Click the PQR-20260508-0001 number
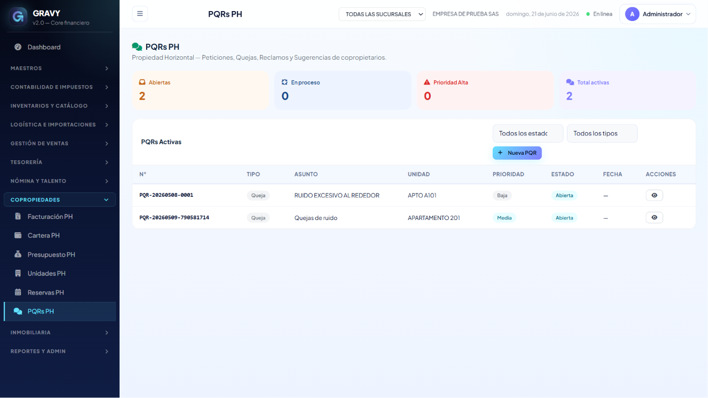 [166, 195]
